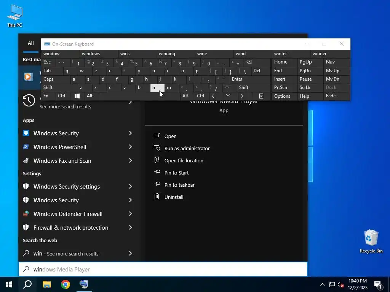This screenshot has height=292, width=390.
Task: Open the notification center icon
Action: (x=378, y=284)
